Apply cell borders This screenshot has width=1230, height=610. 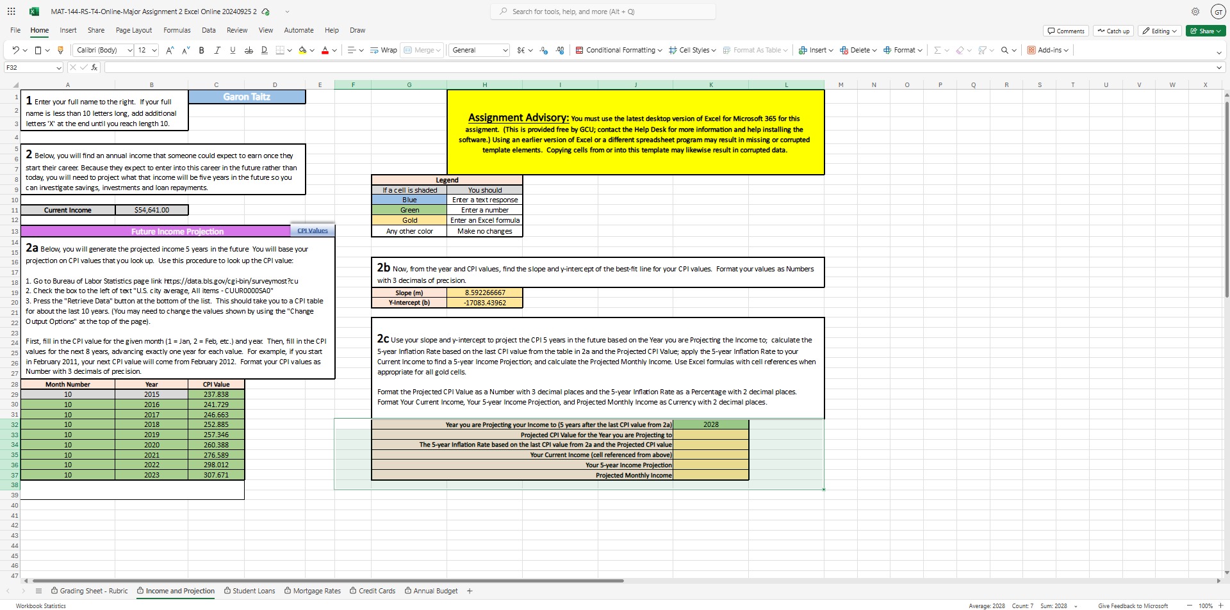(x=280, y=50)
